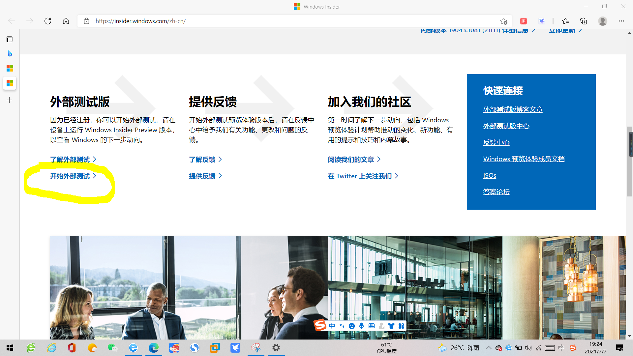Viewport: 633px width, 356px height.
Task: Click the 61℃ CPU温度 readout
Action: click(x=386, y=348)
